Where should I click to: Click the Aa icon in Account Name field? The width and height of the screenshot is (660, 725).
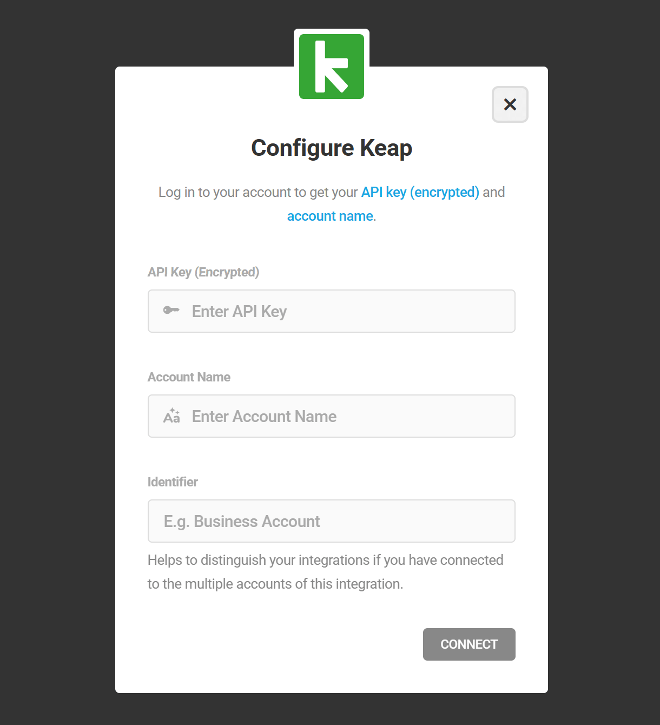171,416
